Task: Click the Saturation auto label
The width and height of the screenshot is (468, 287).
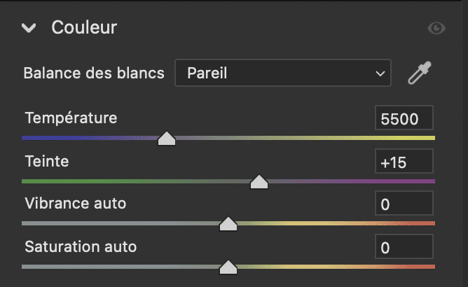Action: point(81,246)
